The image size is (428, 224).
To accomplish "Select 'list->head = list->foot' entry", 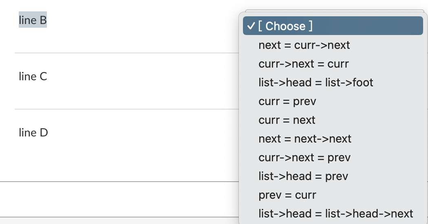I will point(333,82).
